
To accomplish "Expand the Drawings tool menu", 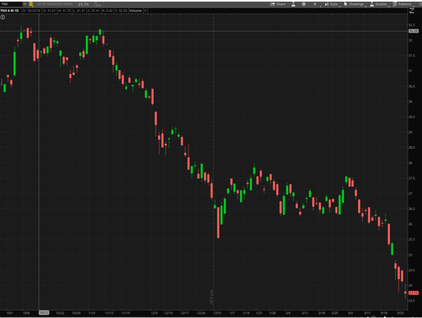I will 354,4.
